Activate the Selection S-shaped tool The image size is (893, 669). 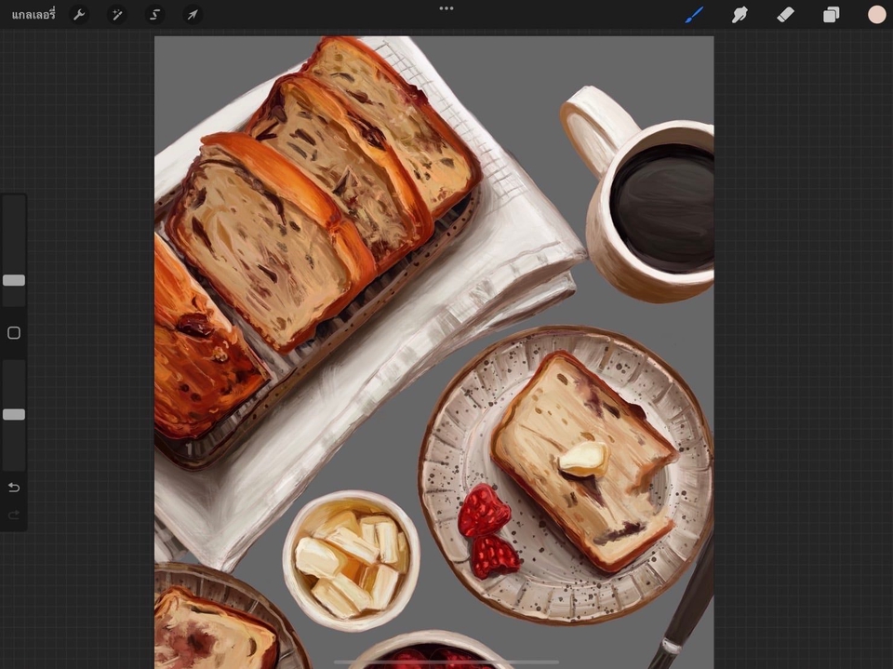point(154,15)
